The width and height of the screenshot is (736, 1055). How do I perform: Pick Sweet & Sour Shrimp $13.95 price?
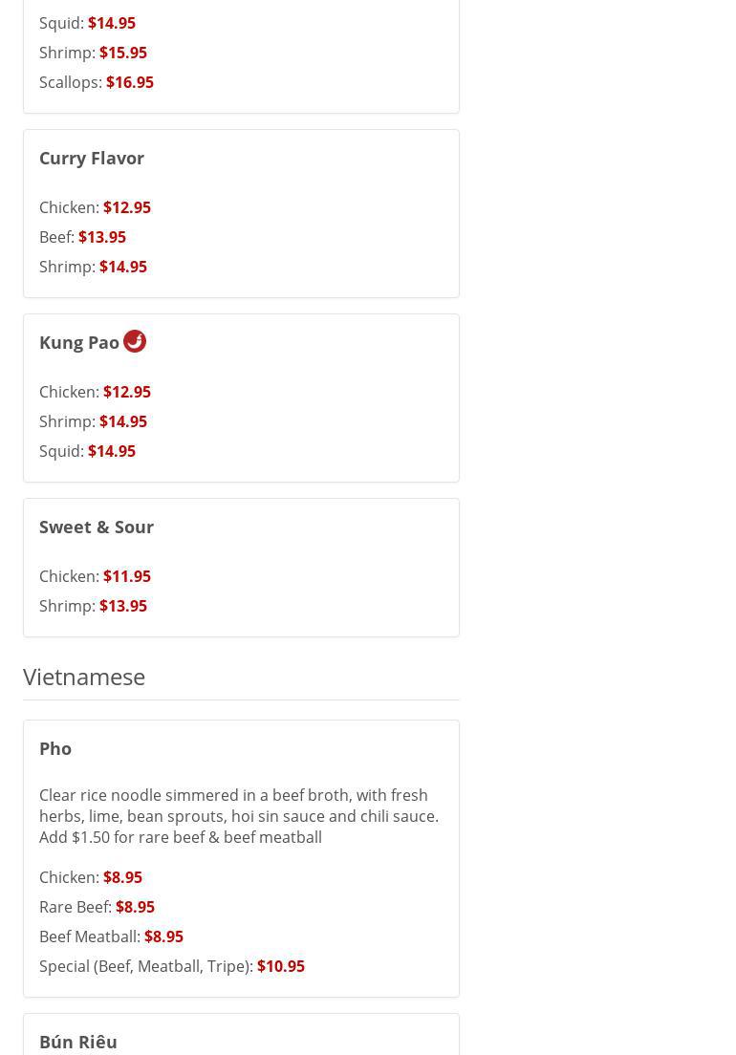pos(123,606)
